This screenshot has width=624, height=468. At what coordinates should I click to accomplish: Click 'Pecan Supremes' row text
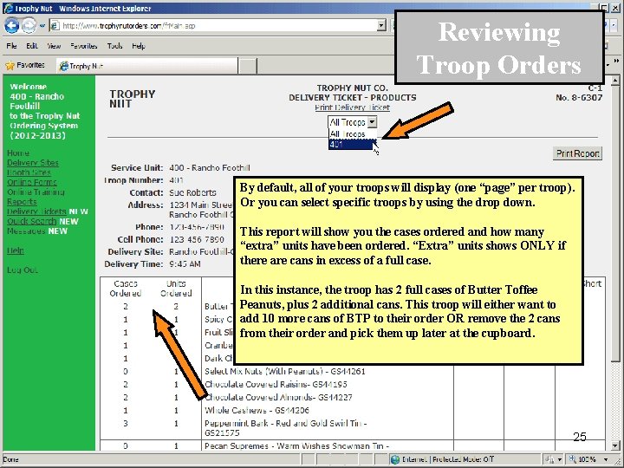(297, 446)
